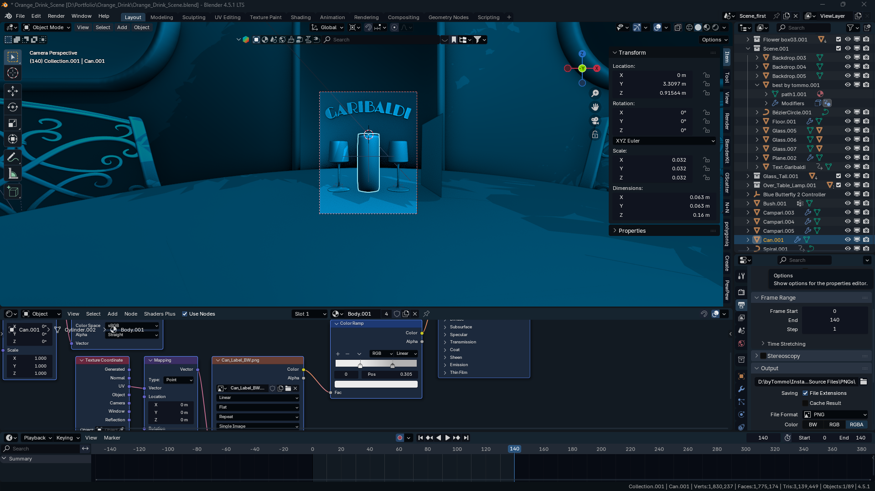Screen dimensions: 875x491
Task: Switch to Geometry Nodes workspace tab
Action: pyautogui.click(x=448, y=17)
